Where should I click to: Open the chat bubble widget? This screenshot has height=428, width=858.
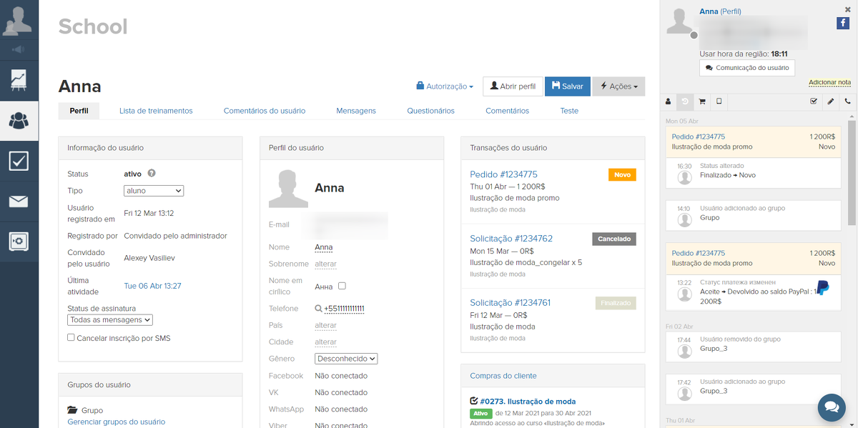pos(832,407)
